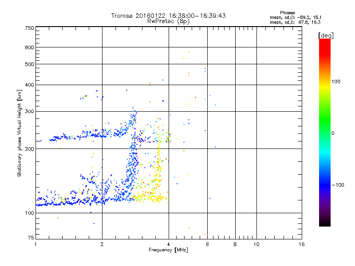Click the plot title 'Tromsø 20160122 18:38:00-18:39:43'
Image resolution: width=355 pixels, height=266 pixels.
pos(168,16)
